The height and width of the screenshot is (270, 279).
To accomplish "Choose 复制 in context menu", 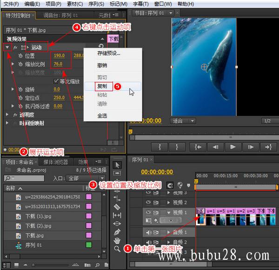I will click(113, 86).
